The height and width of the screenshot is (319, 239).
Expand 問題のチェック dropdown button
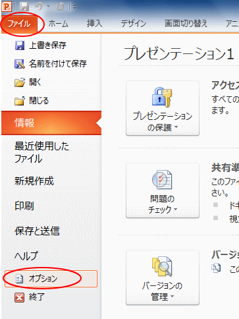point(163,190)
